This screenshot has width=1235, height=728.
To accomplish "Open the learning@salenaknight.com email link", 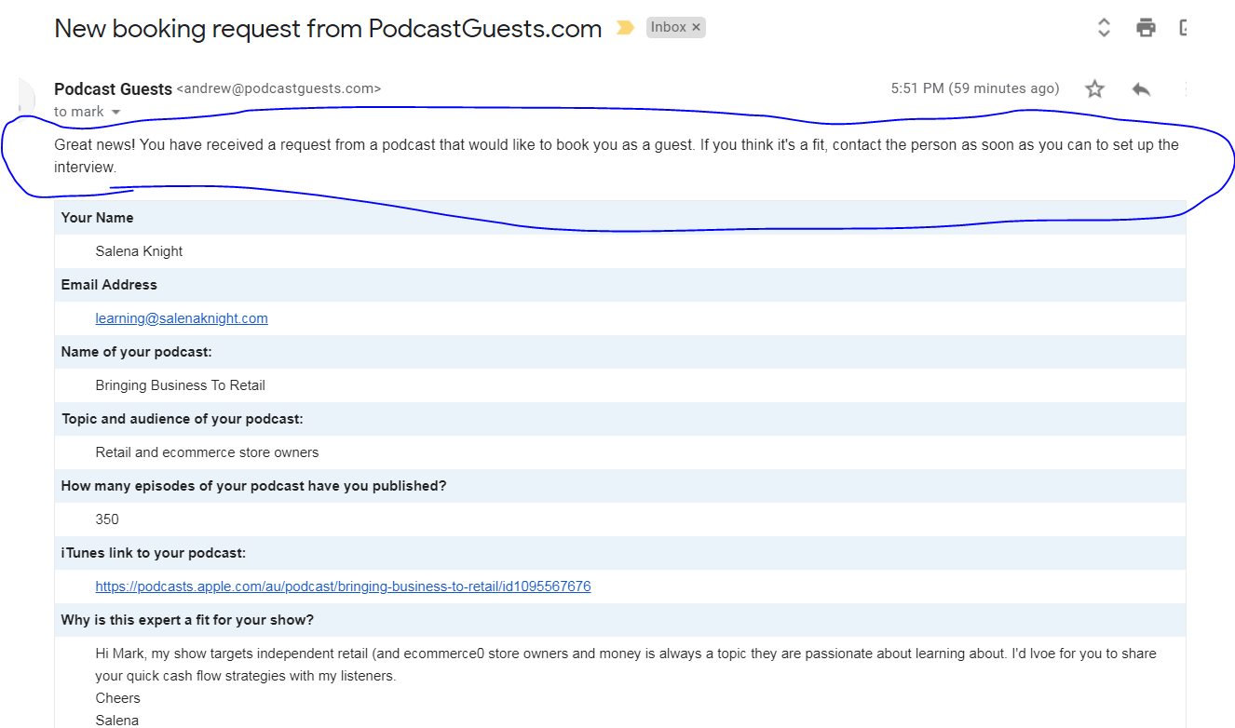I will point(182,318).
